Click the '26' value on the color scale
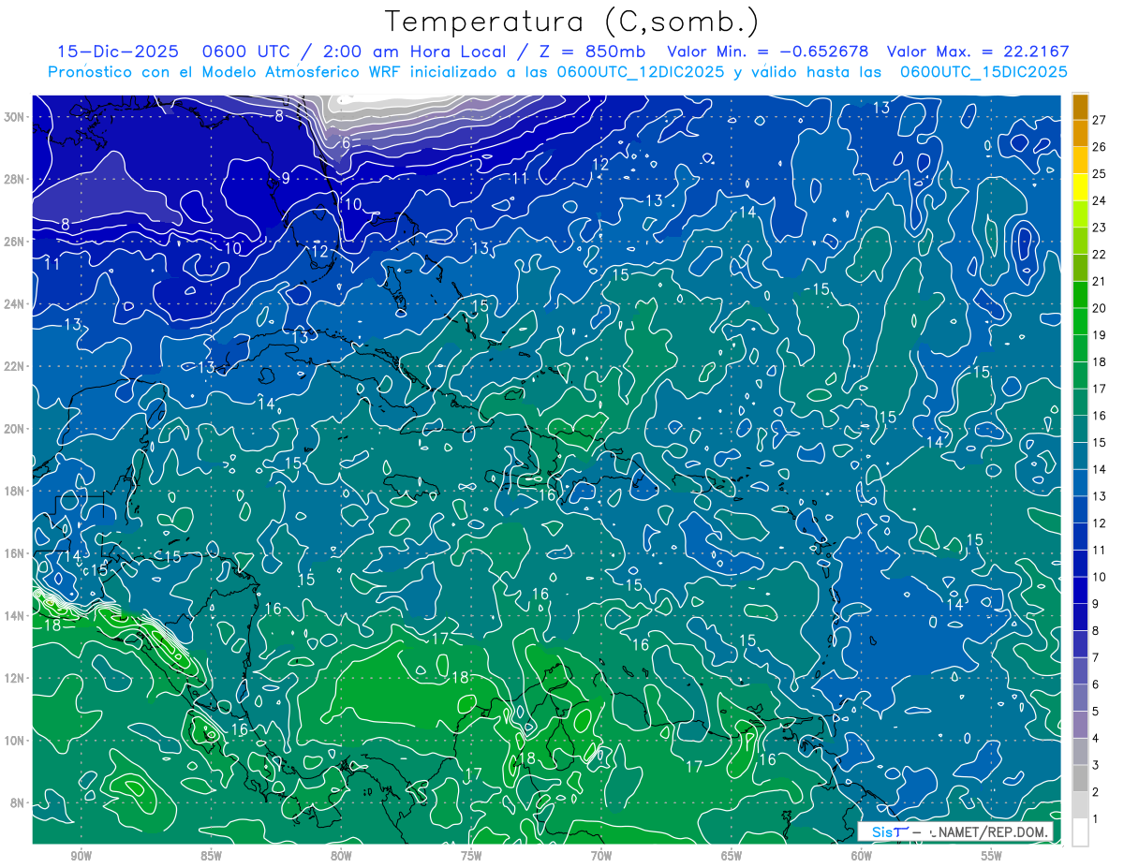 (x=1100, y=147)
